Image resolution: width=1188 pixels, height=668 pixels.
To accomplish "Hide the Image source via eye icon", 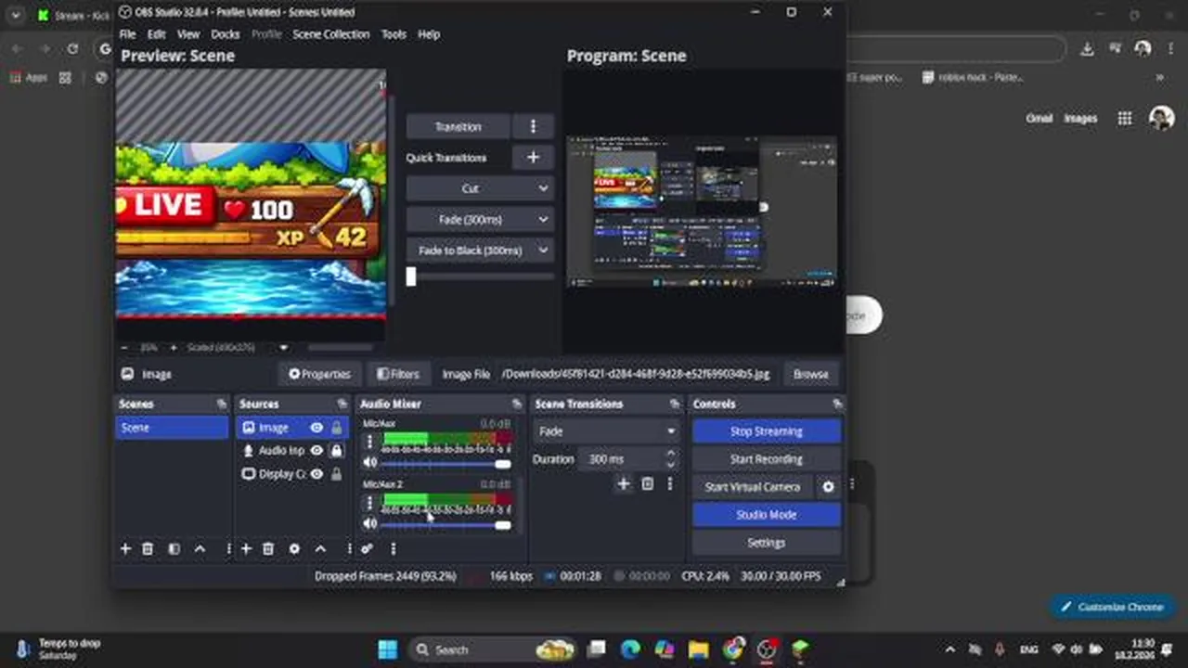I will coord(316,428).
